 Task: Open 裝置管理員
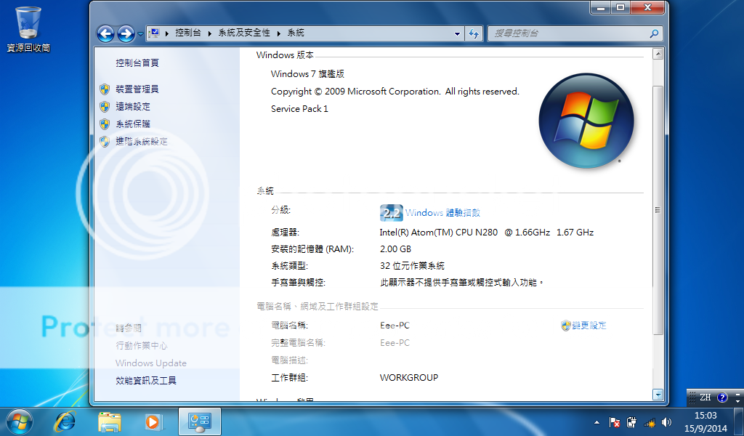137,89
